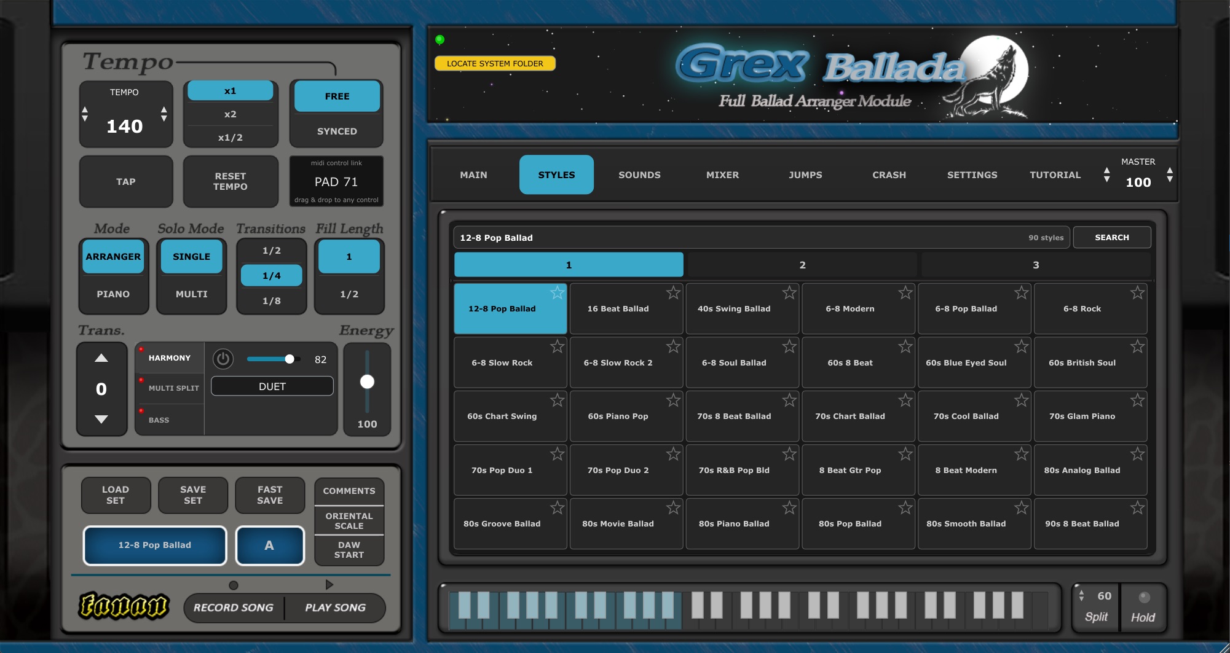
Task: Click the harmony power icon
Action: [223, 359]
